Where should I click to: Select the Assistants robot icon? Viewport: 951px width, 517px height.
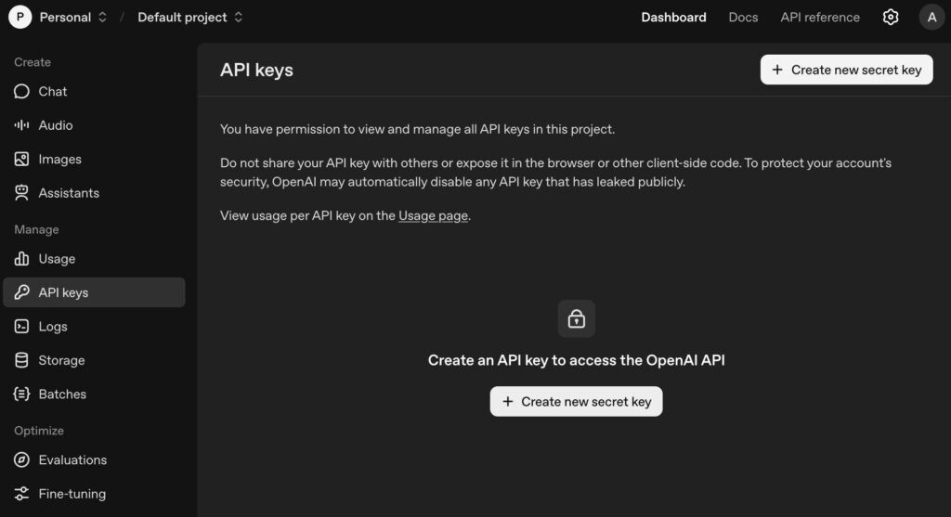coord(21,193)
